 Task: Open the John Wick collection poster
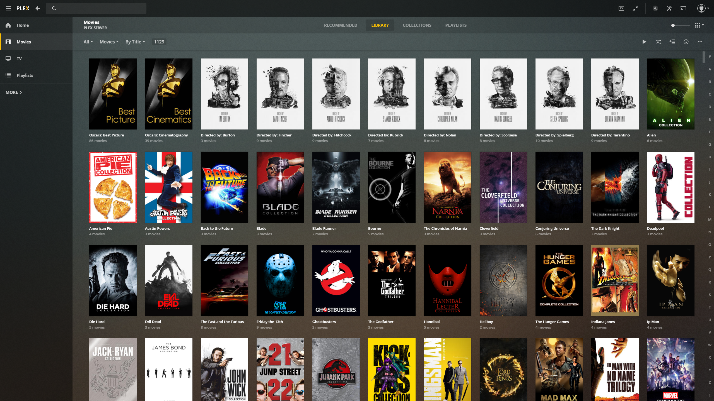225,370
